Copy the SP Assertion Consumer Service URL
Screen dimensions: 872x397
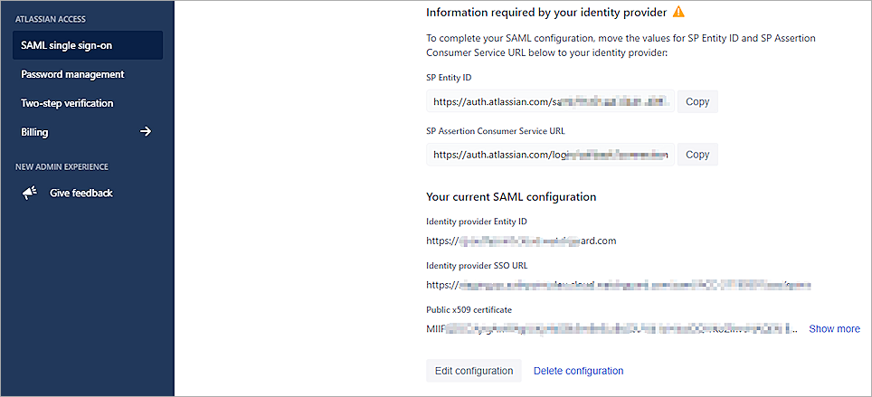tap(697, 155)
